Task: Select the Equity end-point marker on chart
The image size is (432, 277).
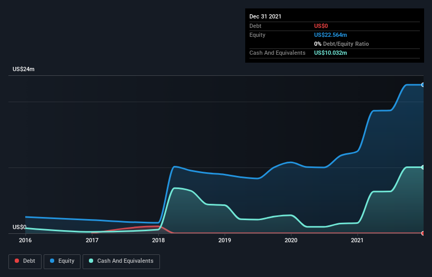Action: coord(423,85)
